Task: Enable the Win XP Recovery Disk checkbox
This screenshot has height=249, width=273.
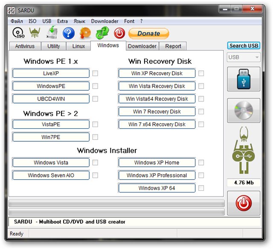Action: click(201, 73)
